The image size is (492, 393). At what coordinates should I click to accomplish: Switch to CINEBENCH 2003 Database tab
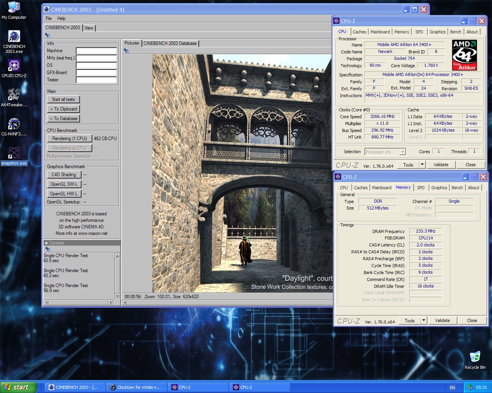tap(170, 43)
